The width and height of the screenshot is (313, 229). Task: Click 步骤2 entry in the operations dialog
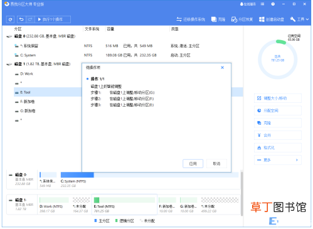pyautogui.click(x=122, y=99)
